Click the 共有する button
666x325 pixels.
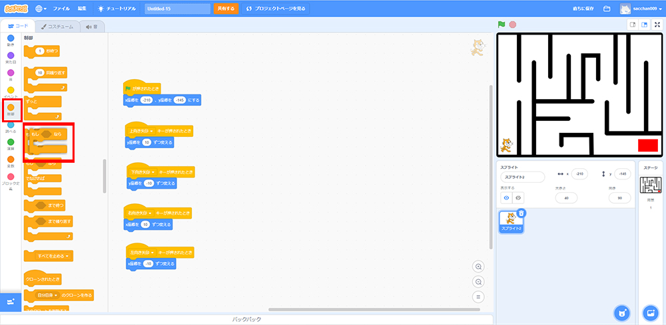click(226, 9)
